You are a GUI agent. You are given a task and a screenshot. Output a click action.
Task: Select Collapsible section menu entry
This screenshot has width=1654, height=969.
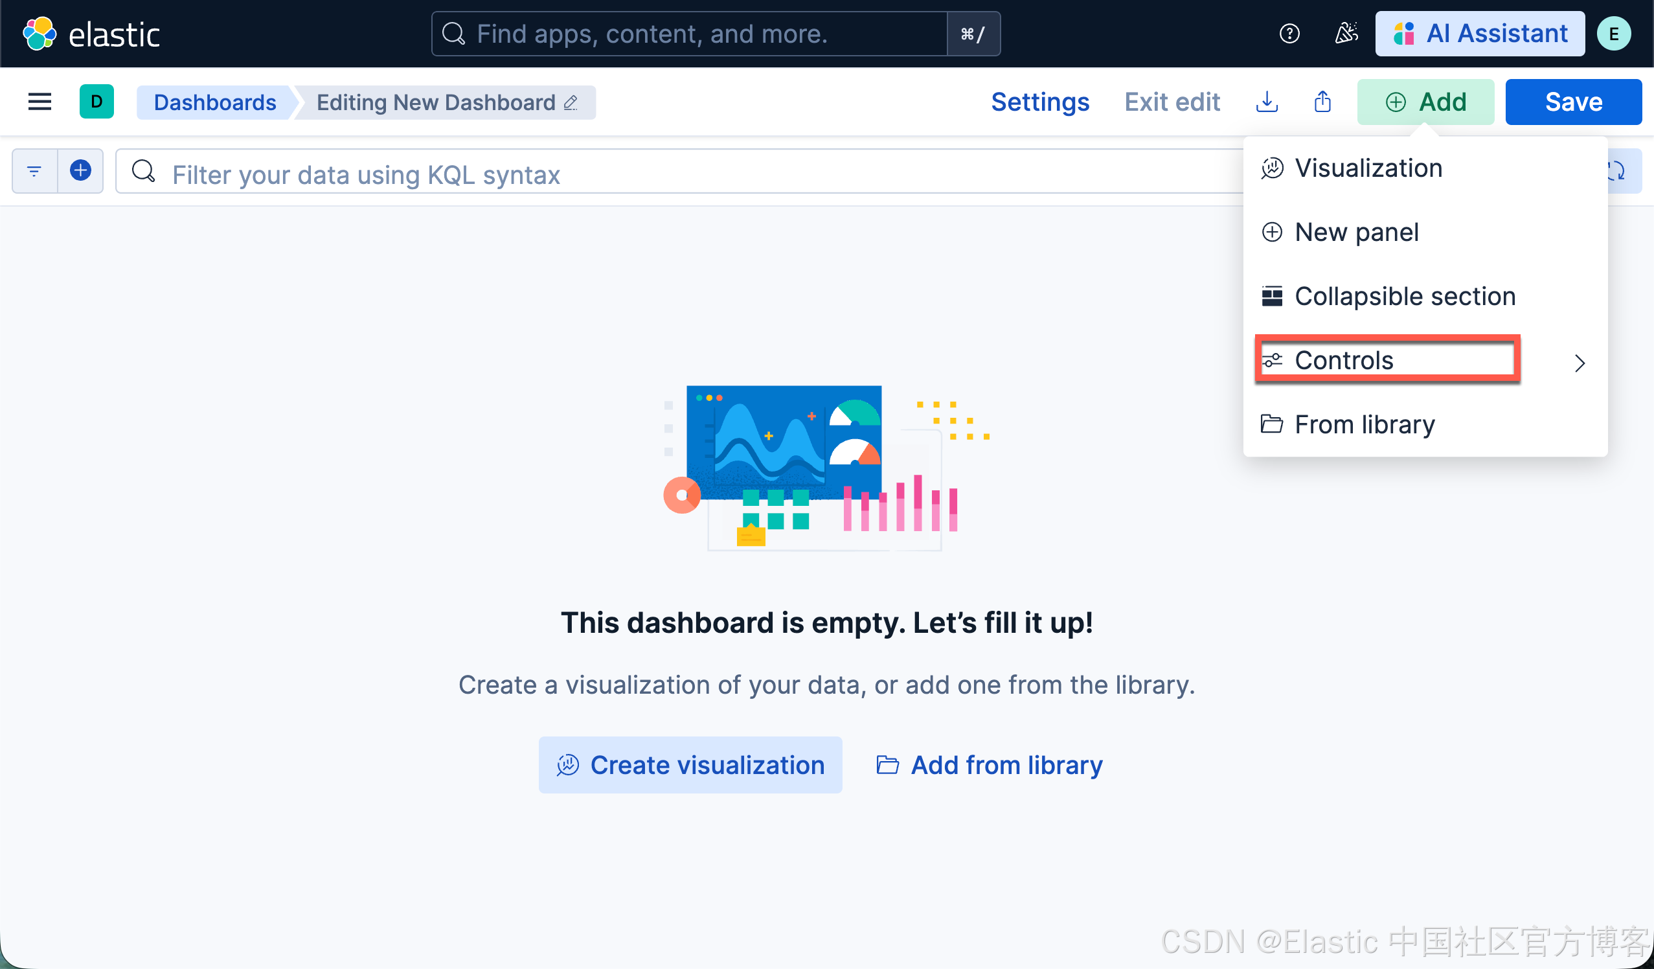[x=1405, y=297]
